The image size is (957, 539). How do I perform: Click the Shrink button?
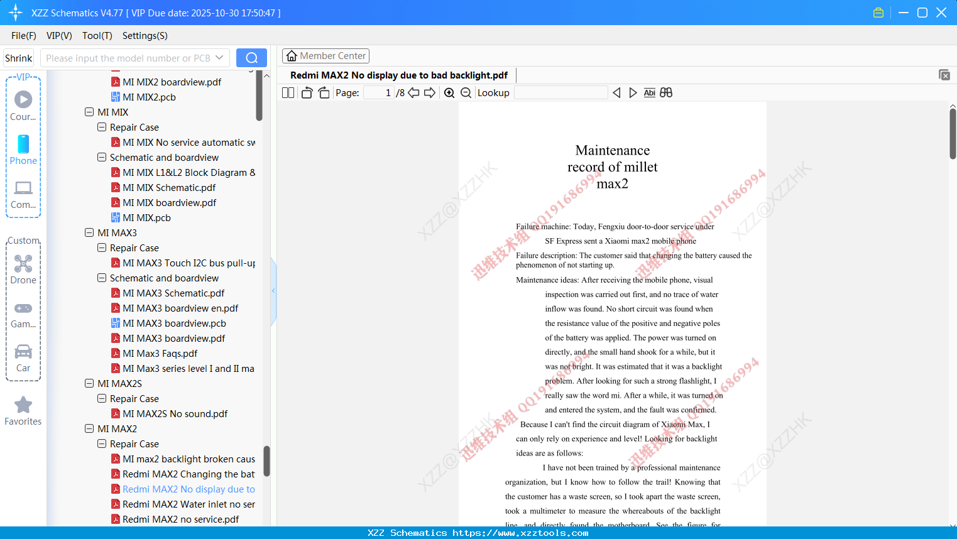19,58
